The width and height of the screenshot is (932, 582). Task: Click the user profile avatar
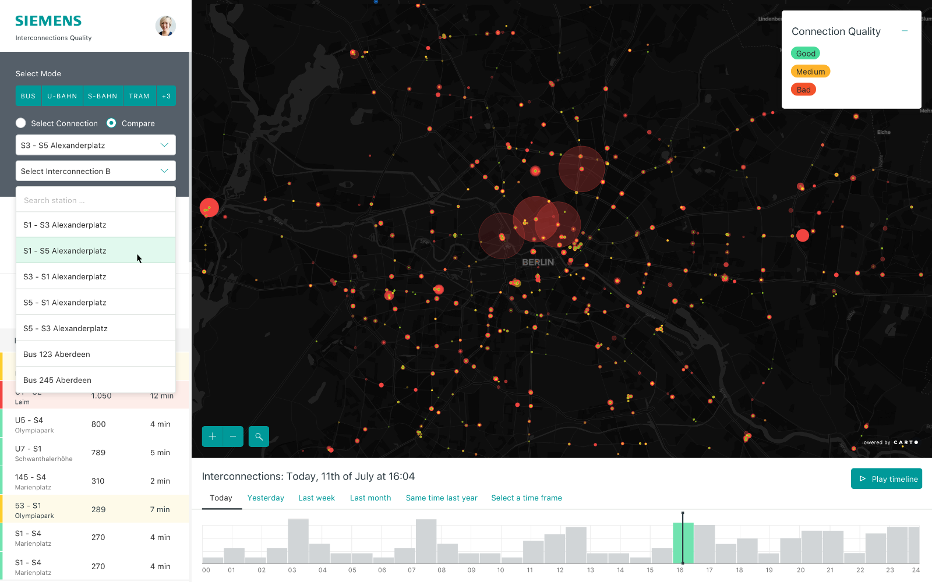pyautogui.click(x=165, y=26)
